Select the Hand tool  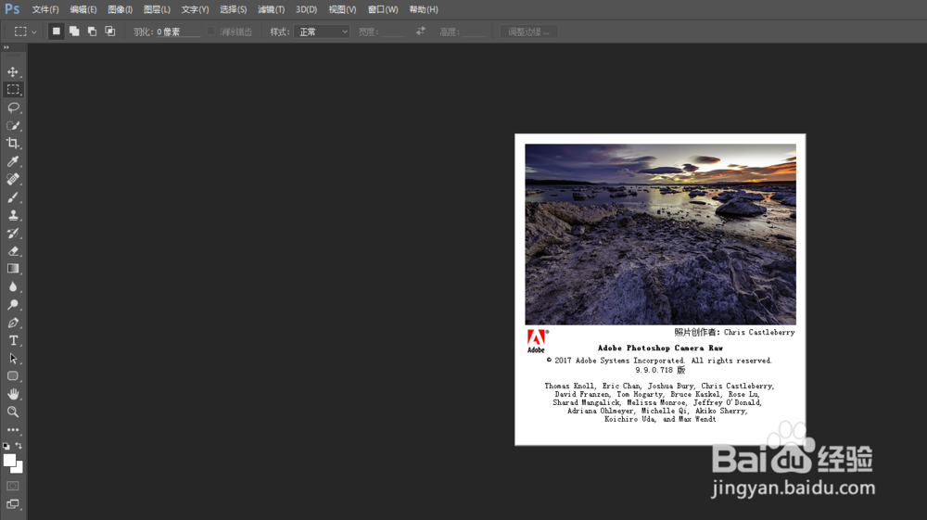point(13,394)
